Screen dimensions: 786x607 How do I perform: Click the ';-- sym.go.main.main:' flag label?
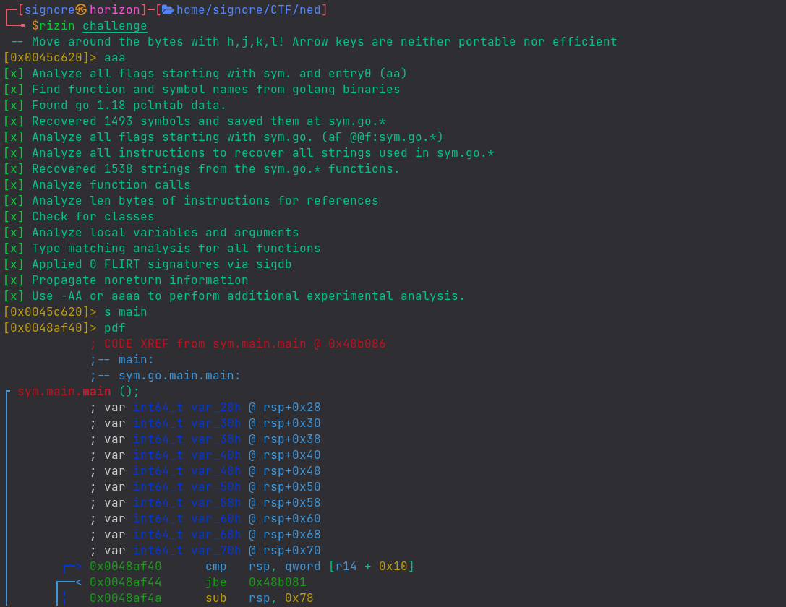point(166,376)
